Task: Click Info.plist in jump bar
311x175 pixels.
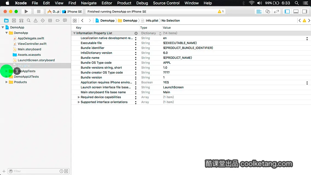Action: click(150, 21)
